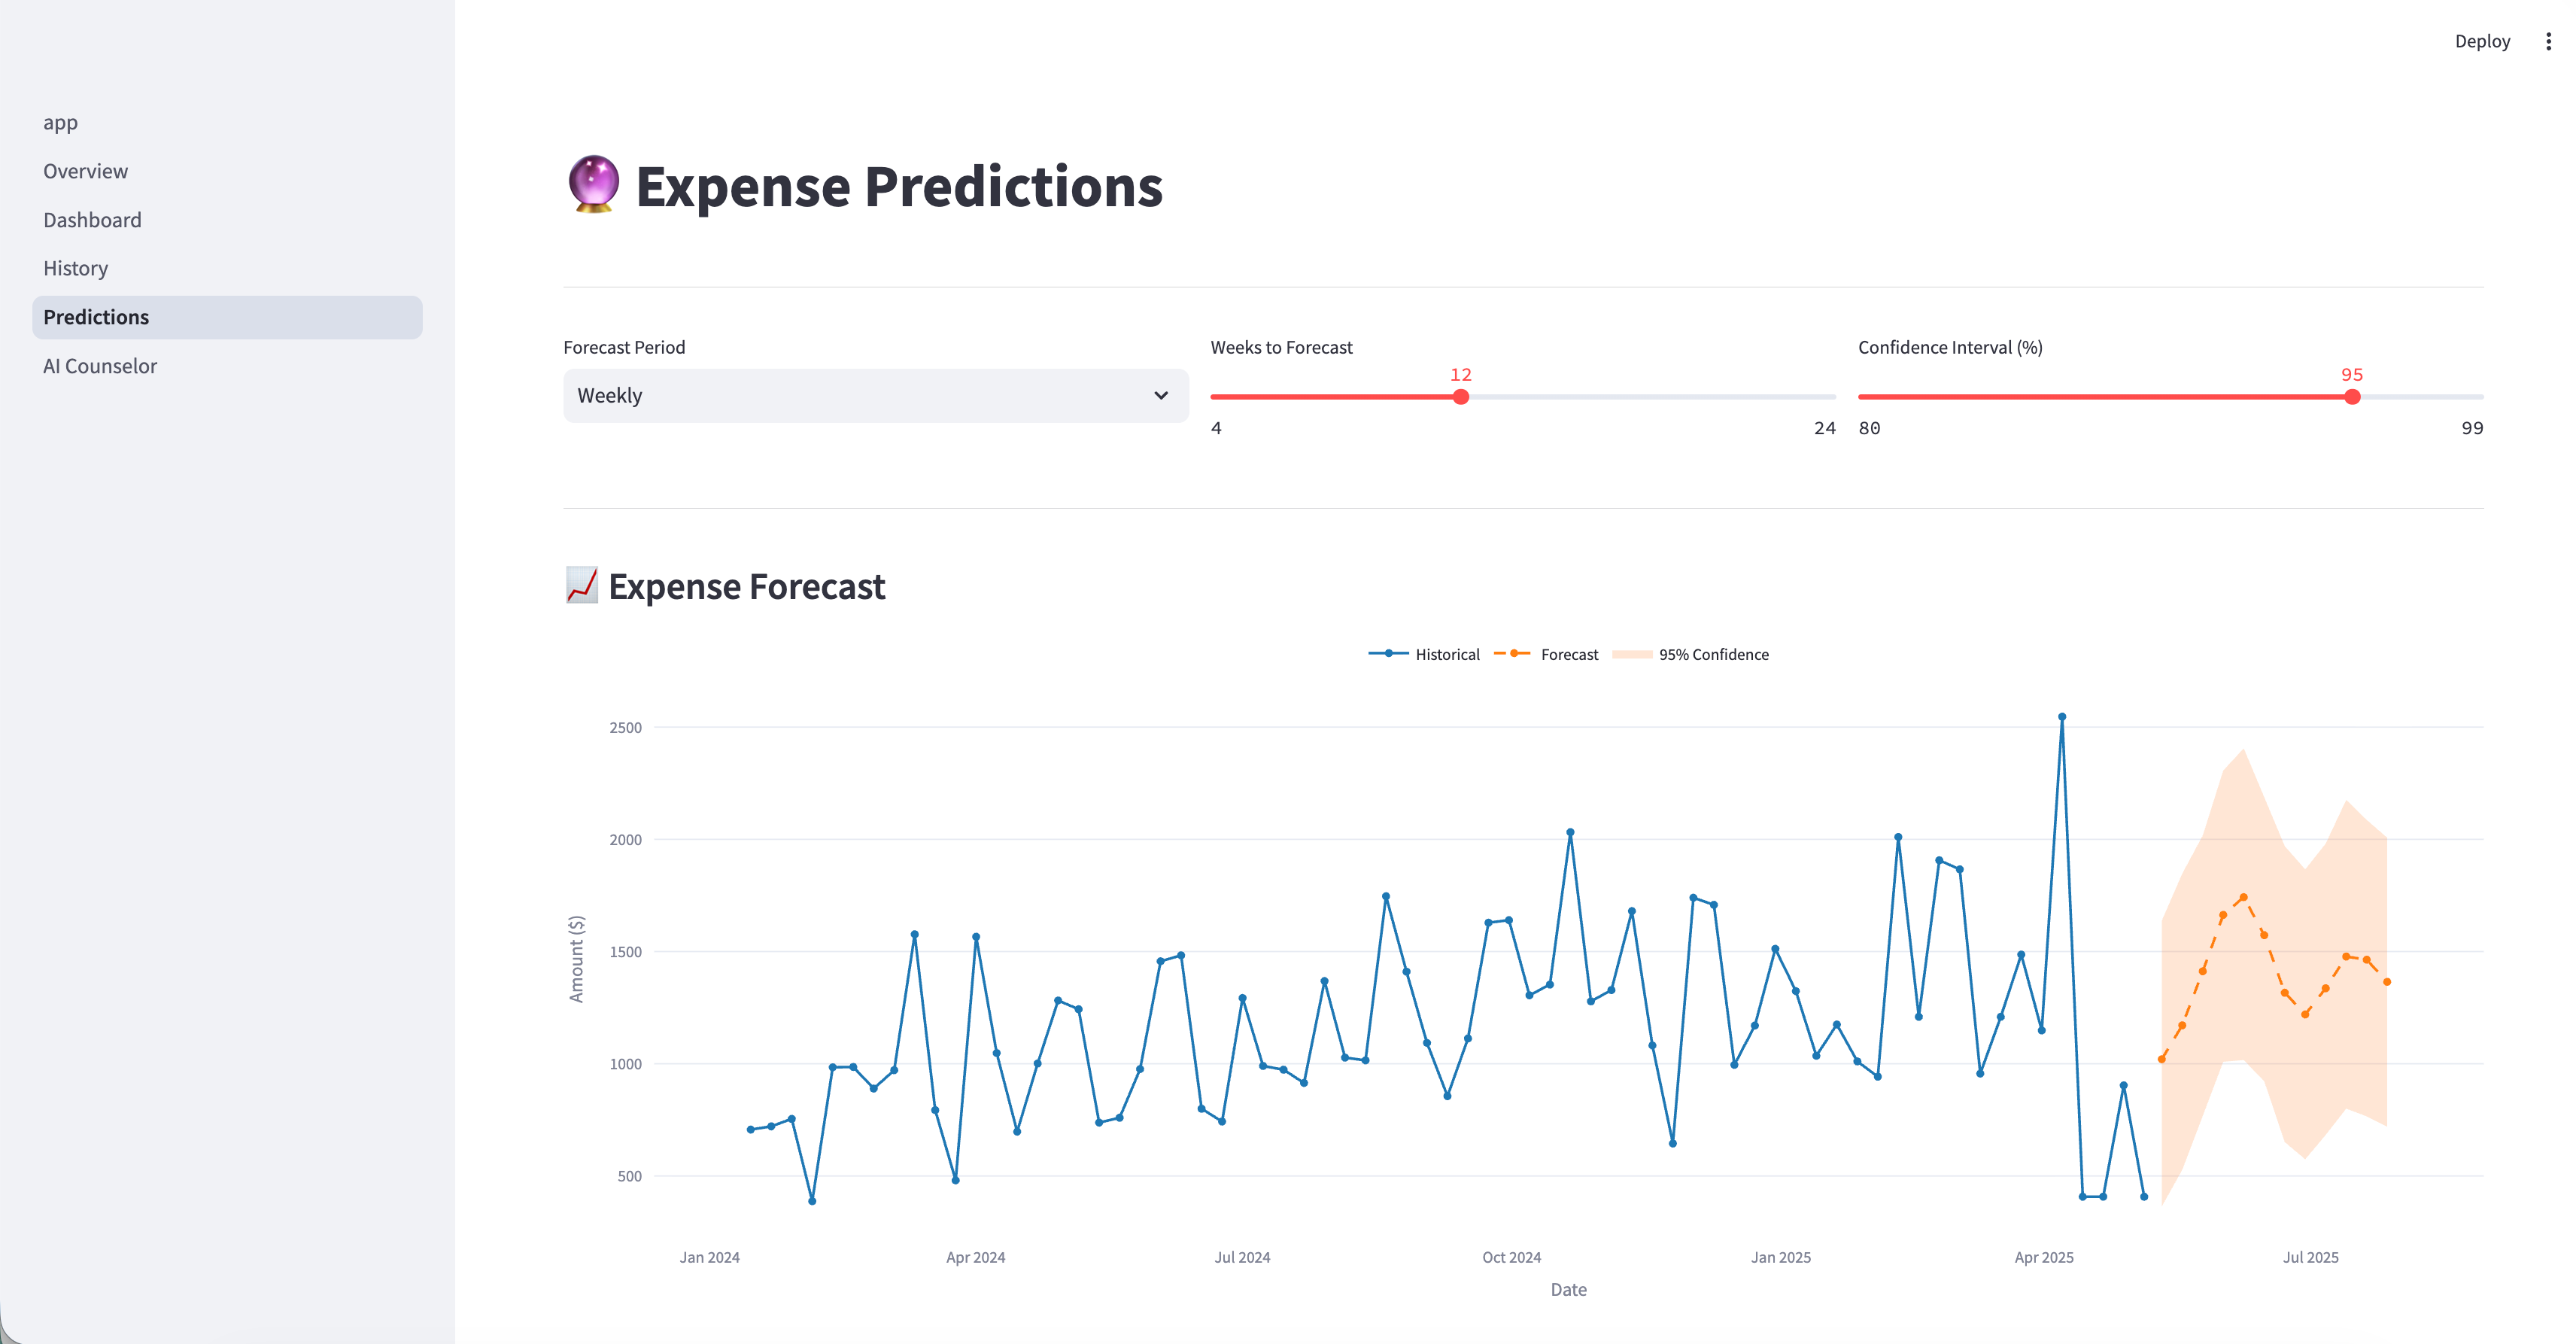Click the Confidence Interval slider handle
This screenshot has width=2576, height=1344.
pyautogui.click(x=2352, y=397)
